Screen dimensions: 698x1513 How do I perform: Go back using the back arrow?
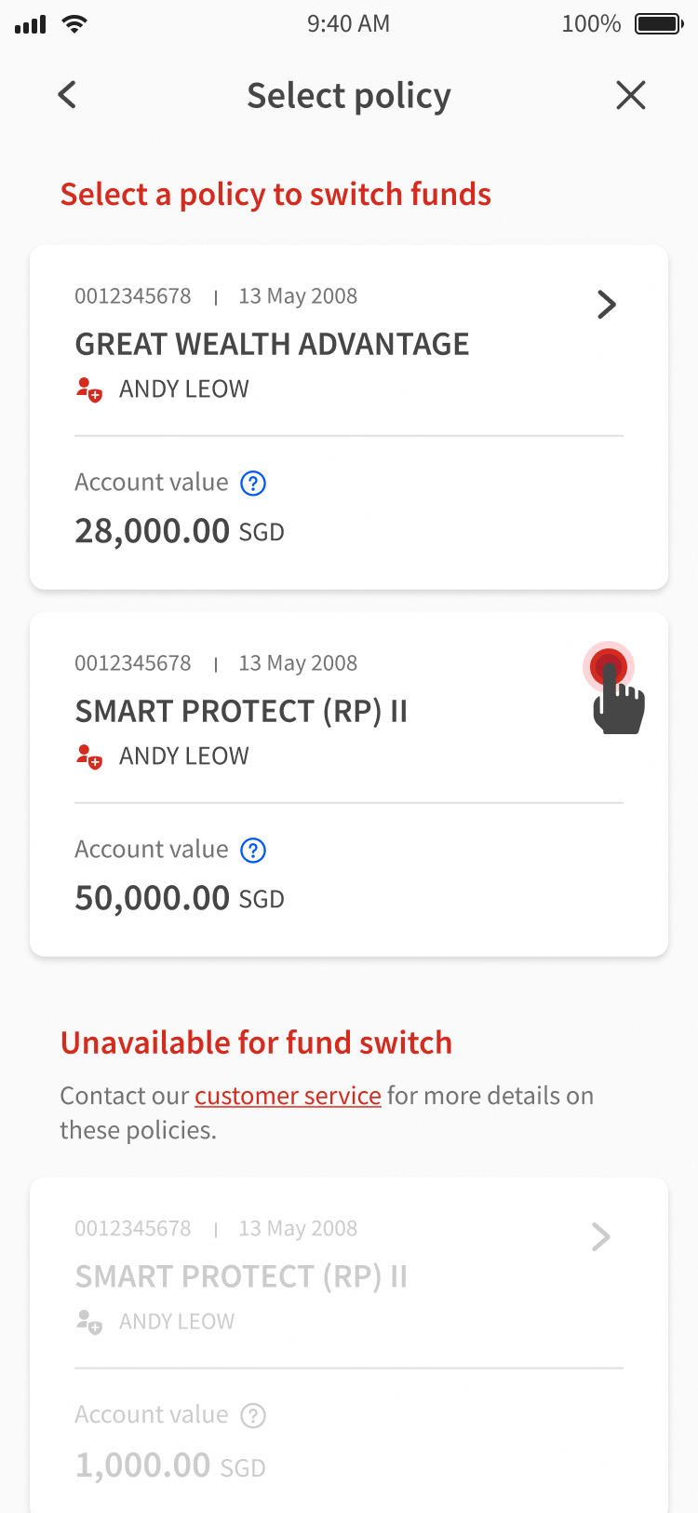pyautogui.click(x=67, y=95)
